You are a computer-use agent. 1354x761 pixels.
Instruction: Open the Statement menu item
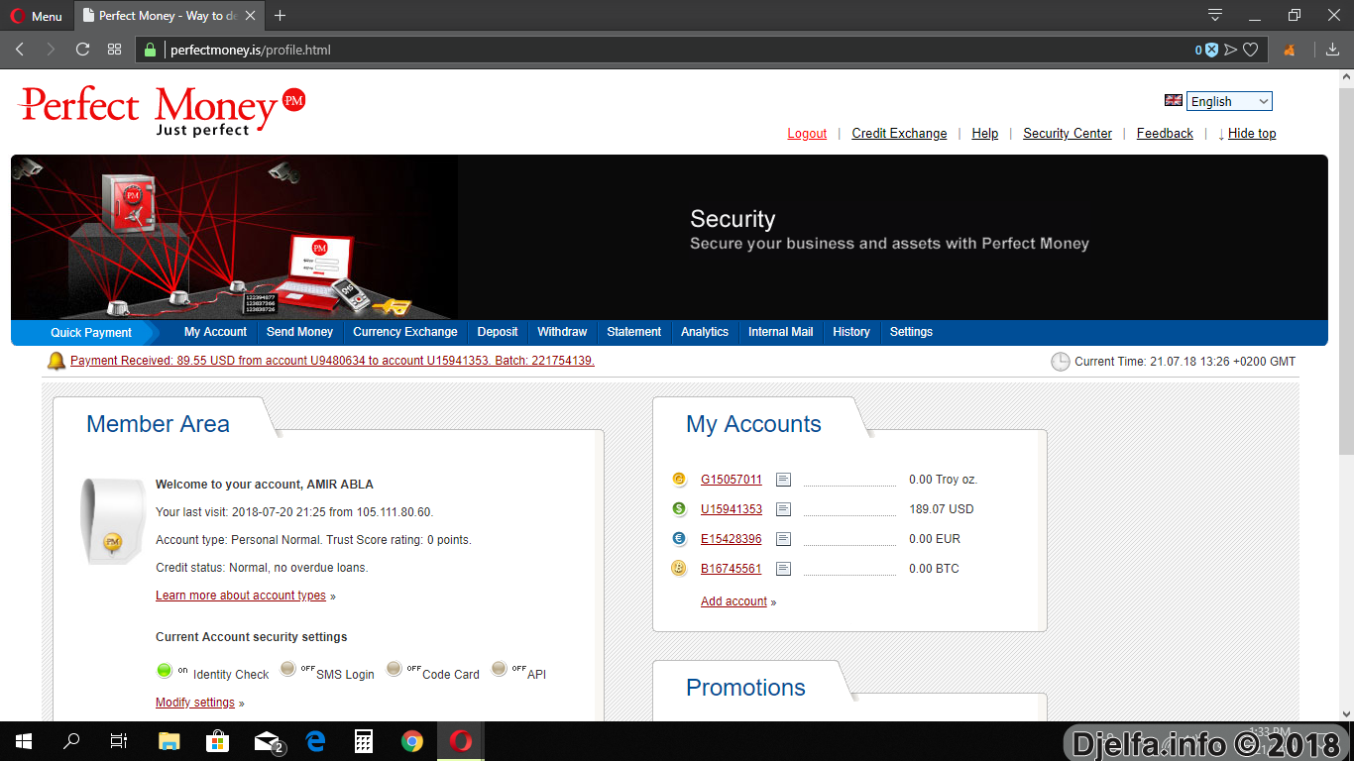coord(634,332)
